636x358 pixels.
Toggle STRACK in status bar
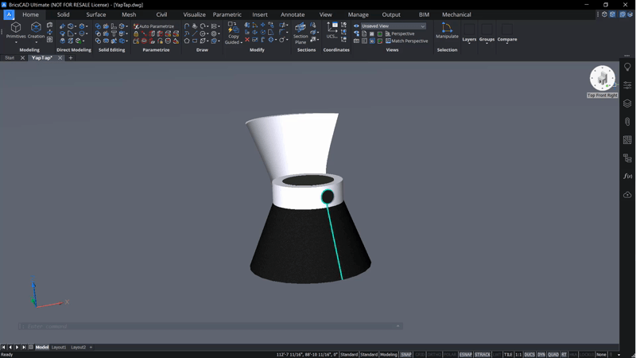coord(483,355)
